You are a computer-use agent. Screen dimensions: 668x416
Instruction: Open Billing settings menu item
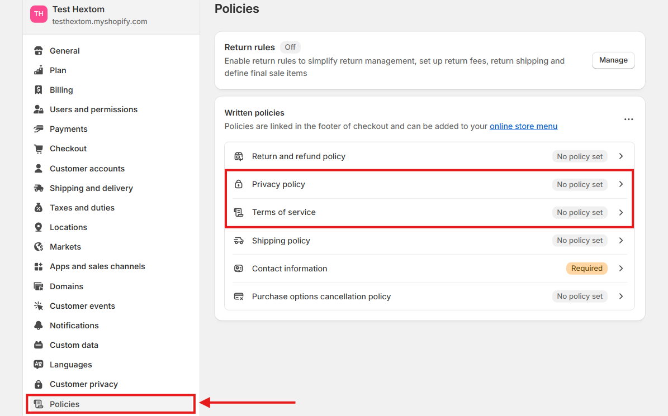tap(111, 90)
